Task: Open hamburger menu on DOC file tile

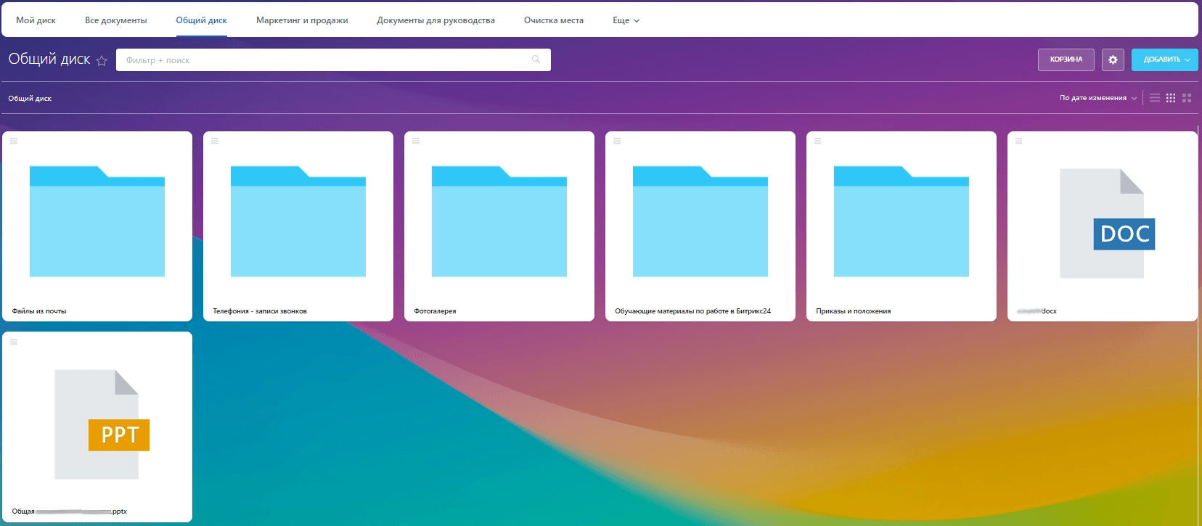Action: 1019,141
